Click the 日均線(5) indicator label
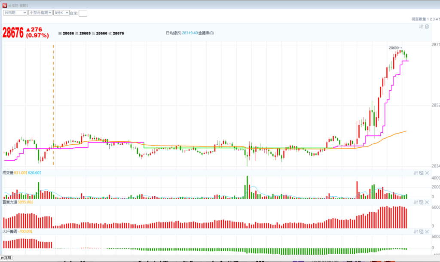The width and height of the screenshot is (440, 262). pos(174,33)
